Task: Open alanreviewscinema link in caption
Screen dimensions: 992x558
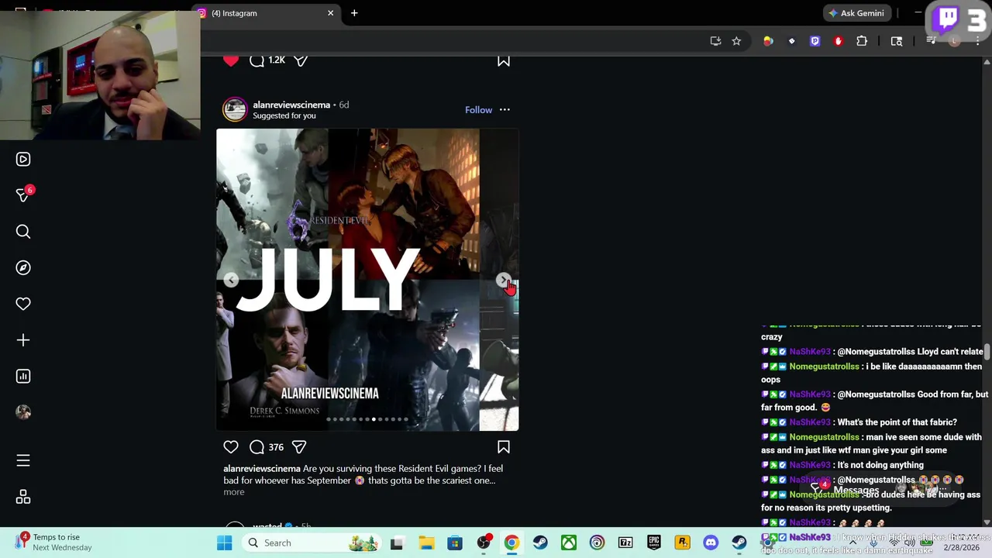Action: (x=262, y=469)
